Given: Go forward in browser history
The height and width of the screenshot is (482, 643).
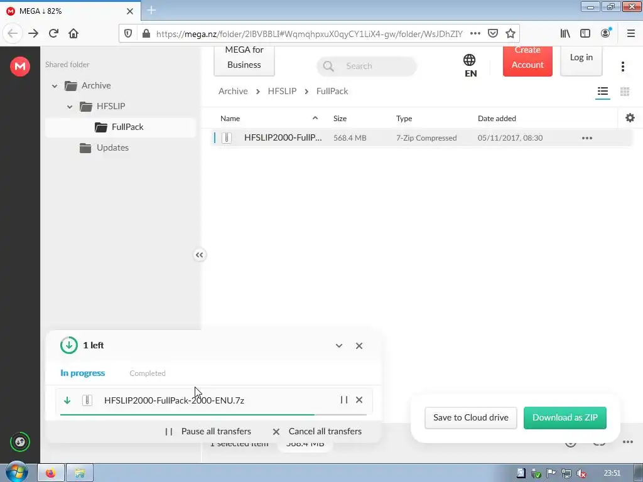Looking at the screenshot, I should coord(33,33).
